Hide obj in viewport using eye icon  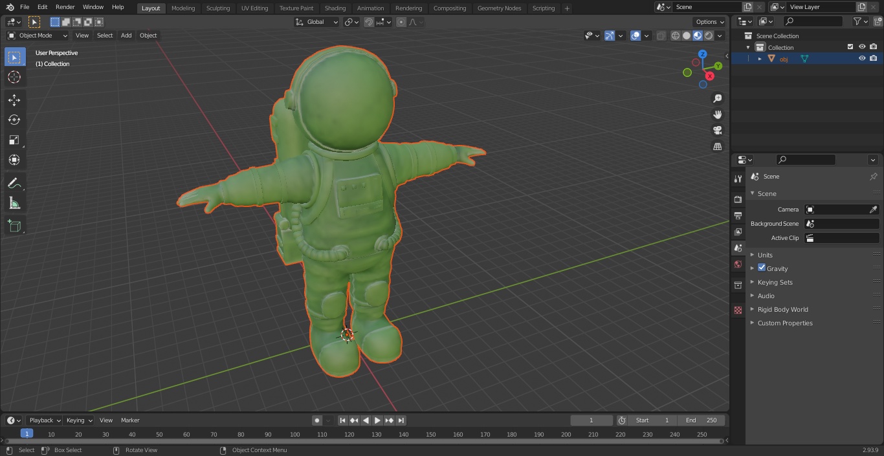862,58
